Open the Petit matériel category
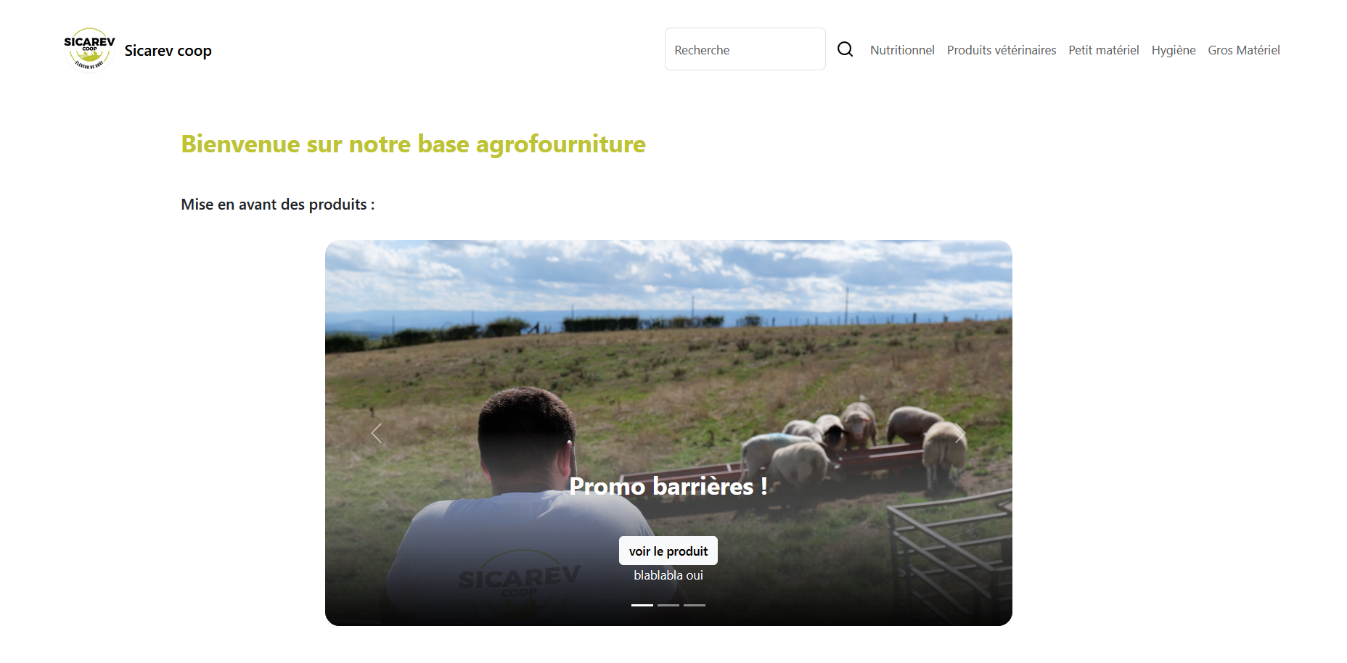 pyautogui.click(x=1104, y=50)
